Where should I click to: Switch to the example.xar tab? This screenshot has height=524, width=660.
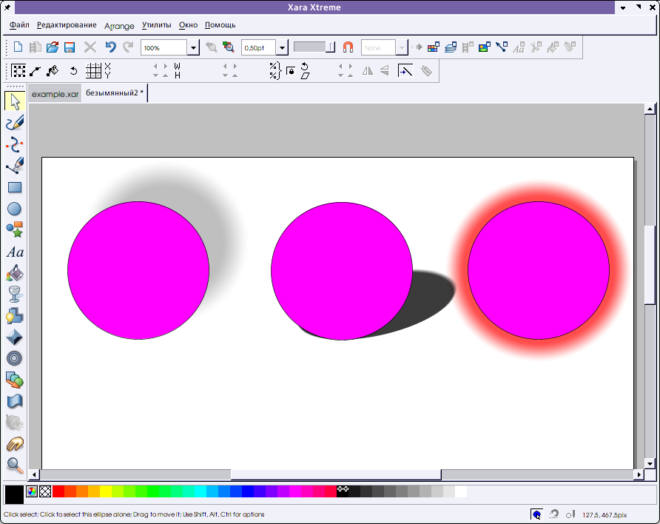point(55,94)
